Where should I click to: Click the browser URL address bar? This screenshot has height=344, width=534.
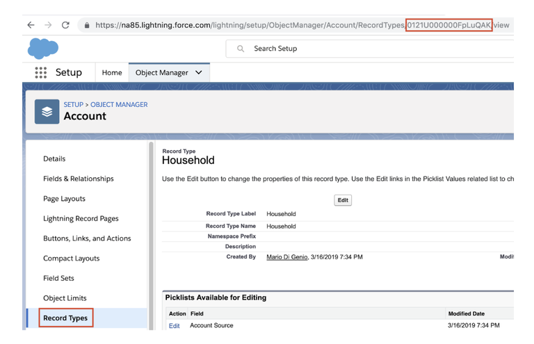click(296, 25)
